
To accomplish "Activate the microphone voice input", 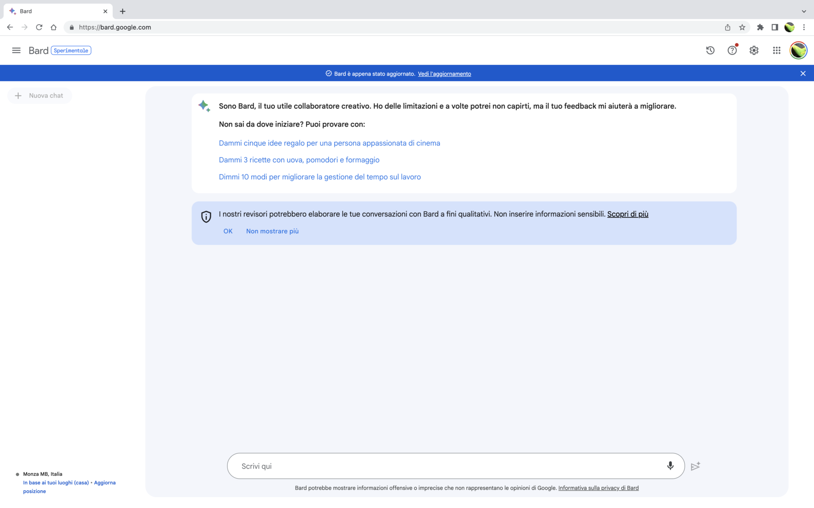I will coord(670,466).
